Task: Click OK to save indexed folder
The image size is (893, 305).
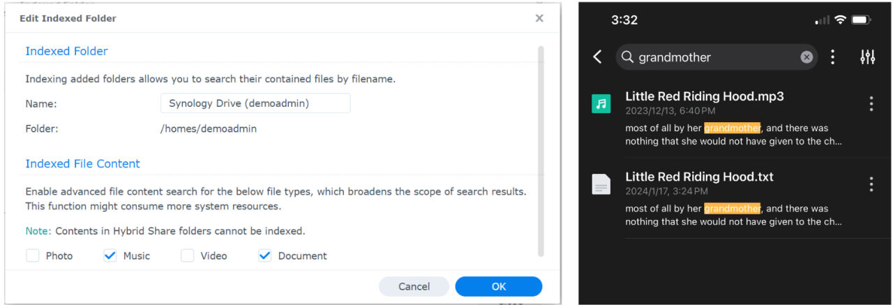Action: tap(498, 287)
